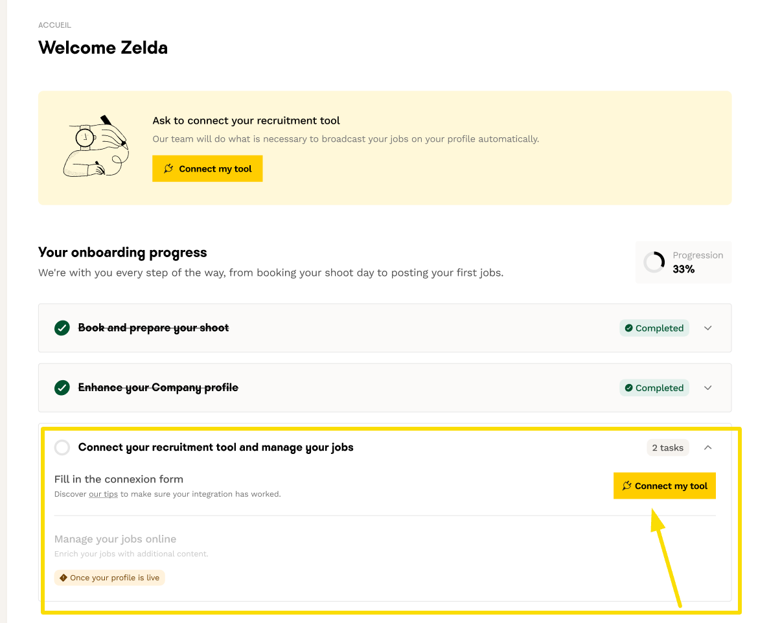Click green checkmark beside Enhance Company profile
This screenshot has height=623, width=758.
coord(62,388)
